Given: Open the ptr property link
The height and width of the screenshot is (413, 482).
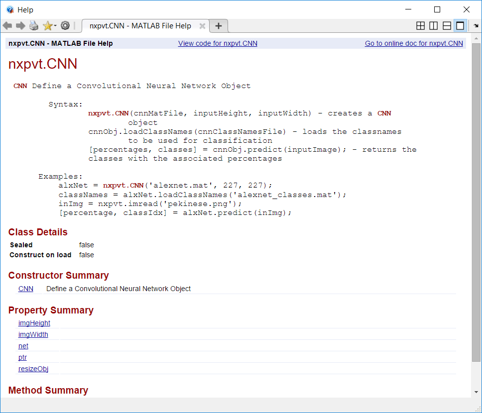Looking at the screenshot, I should click(x=22, y=357).
